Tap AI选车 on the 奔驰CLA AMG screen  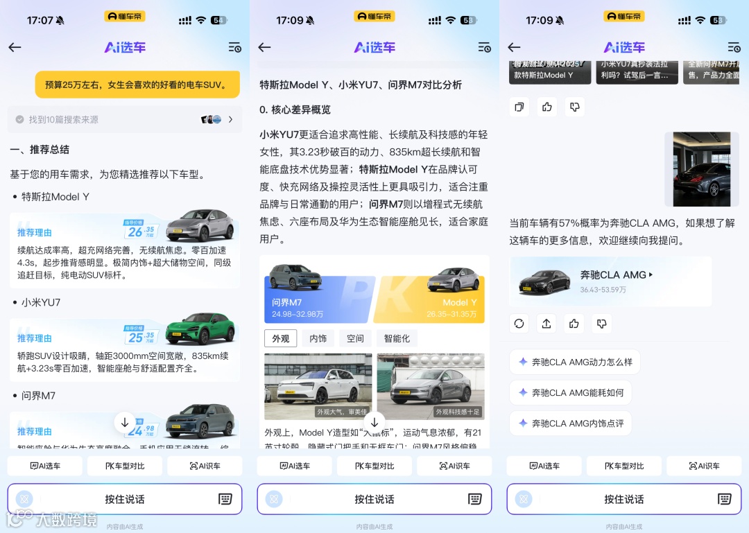click(x=544, y=466)
